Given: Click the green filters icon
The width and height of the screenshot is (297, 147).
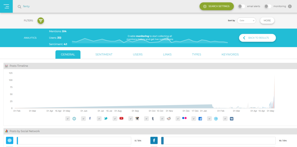Looking at the screenshot, I should (x=41, y=21).
